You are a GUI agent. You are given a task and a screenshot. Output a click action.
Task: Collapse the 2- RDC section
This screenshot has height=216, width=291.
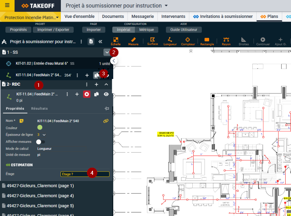(x=106, y=84)
